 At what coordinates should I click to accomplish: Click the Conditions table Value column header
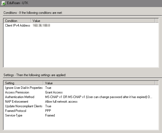[93, 21]
